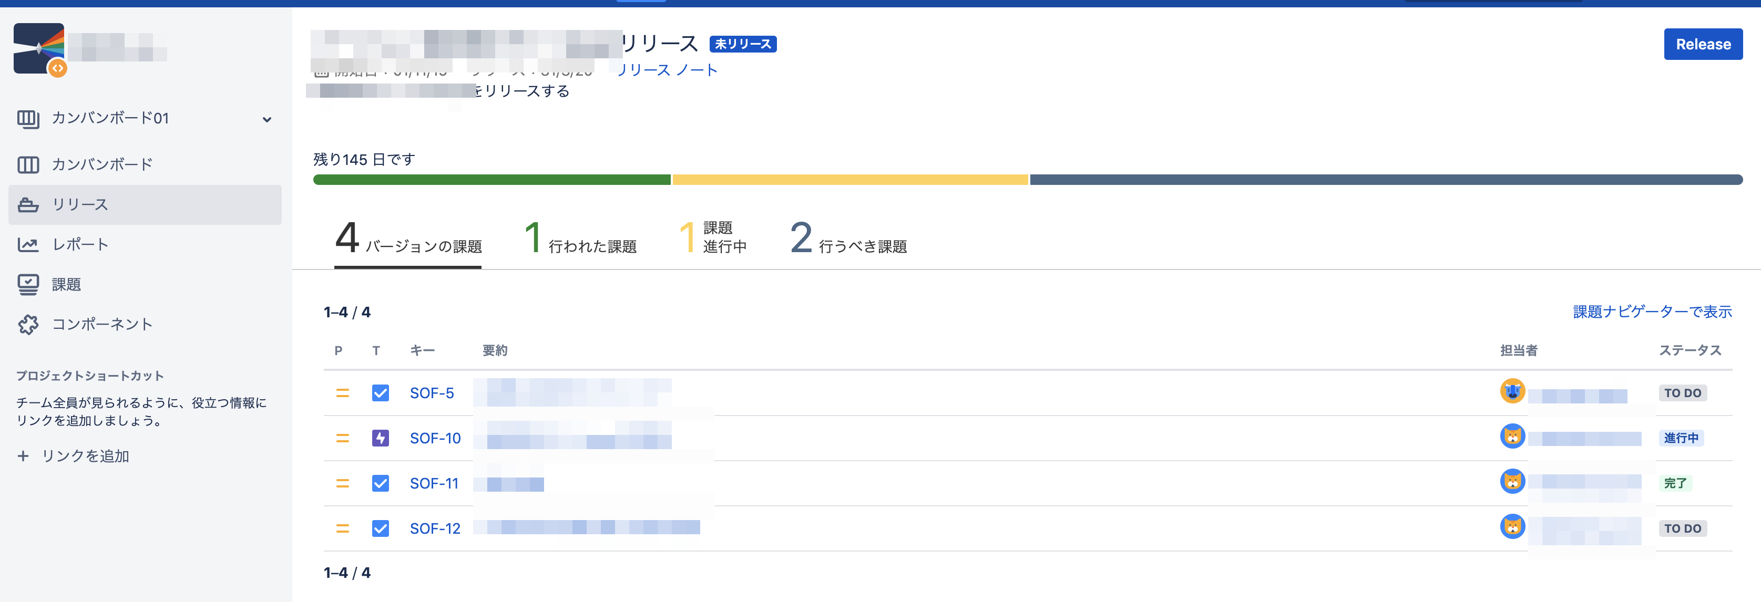Click the green segment of the release progress bar
The image size is (1761, 602).
491,180
